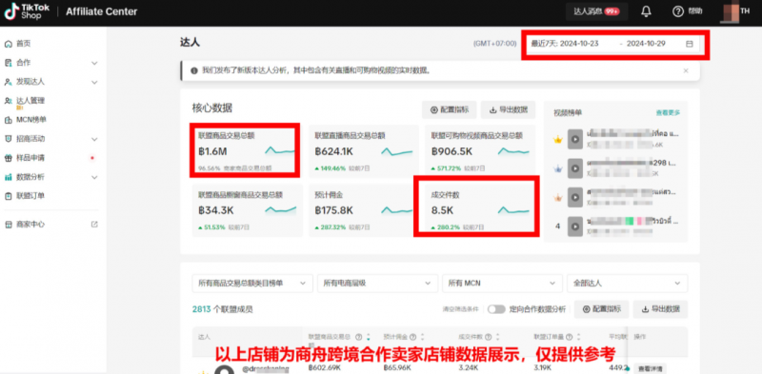Click 查看更多 link in video ranking
762x374 pixels.
pyautogui.click(x=669, y=112)
